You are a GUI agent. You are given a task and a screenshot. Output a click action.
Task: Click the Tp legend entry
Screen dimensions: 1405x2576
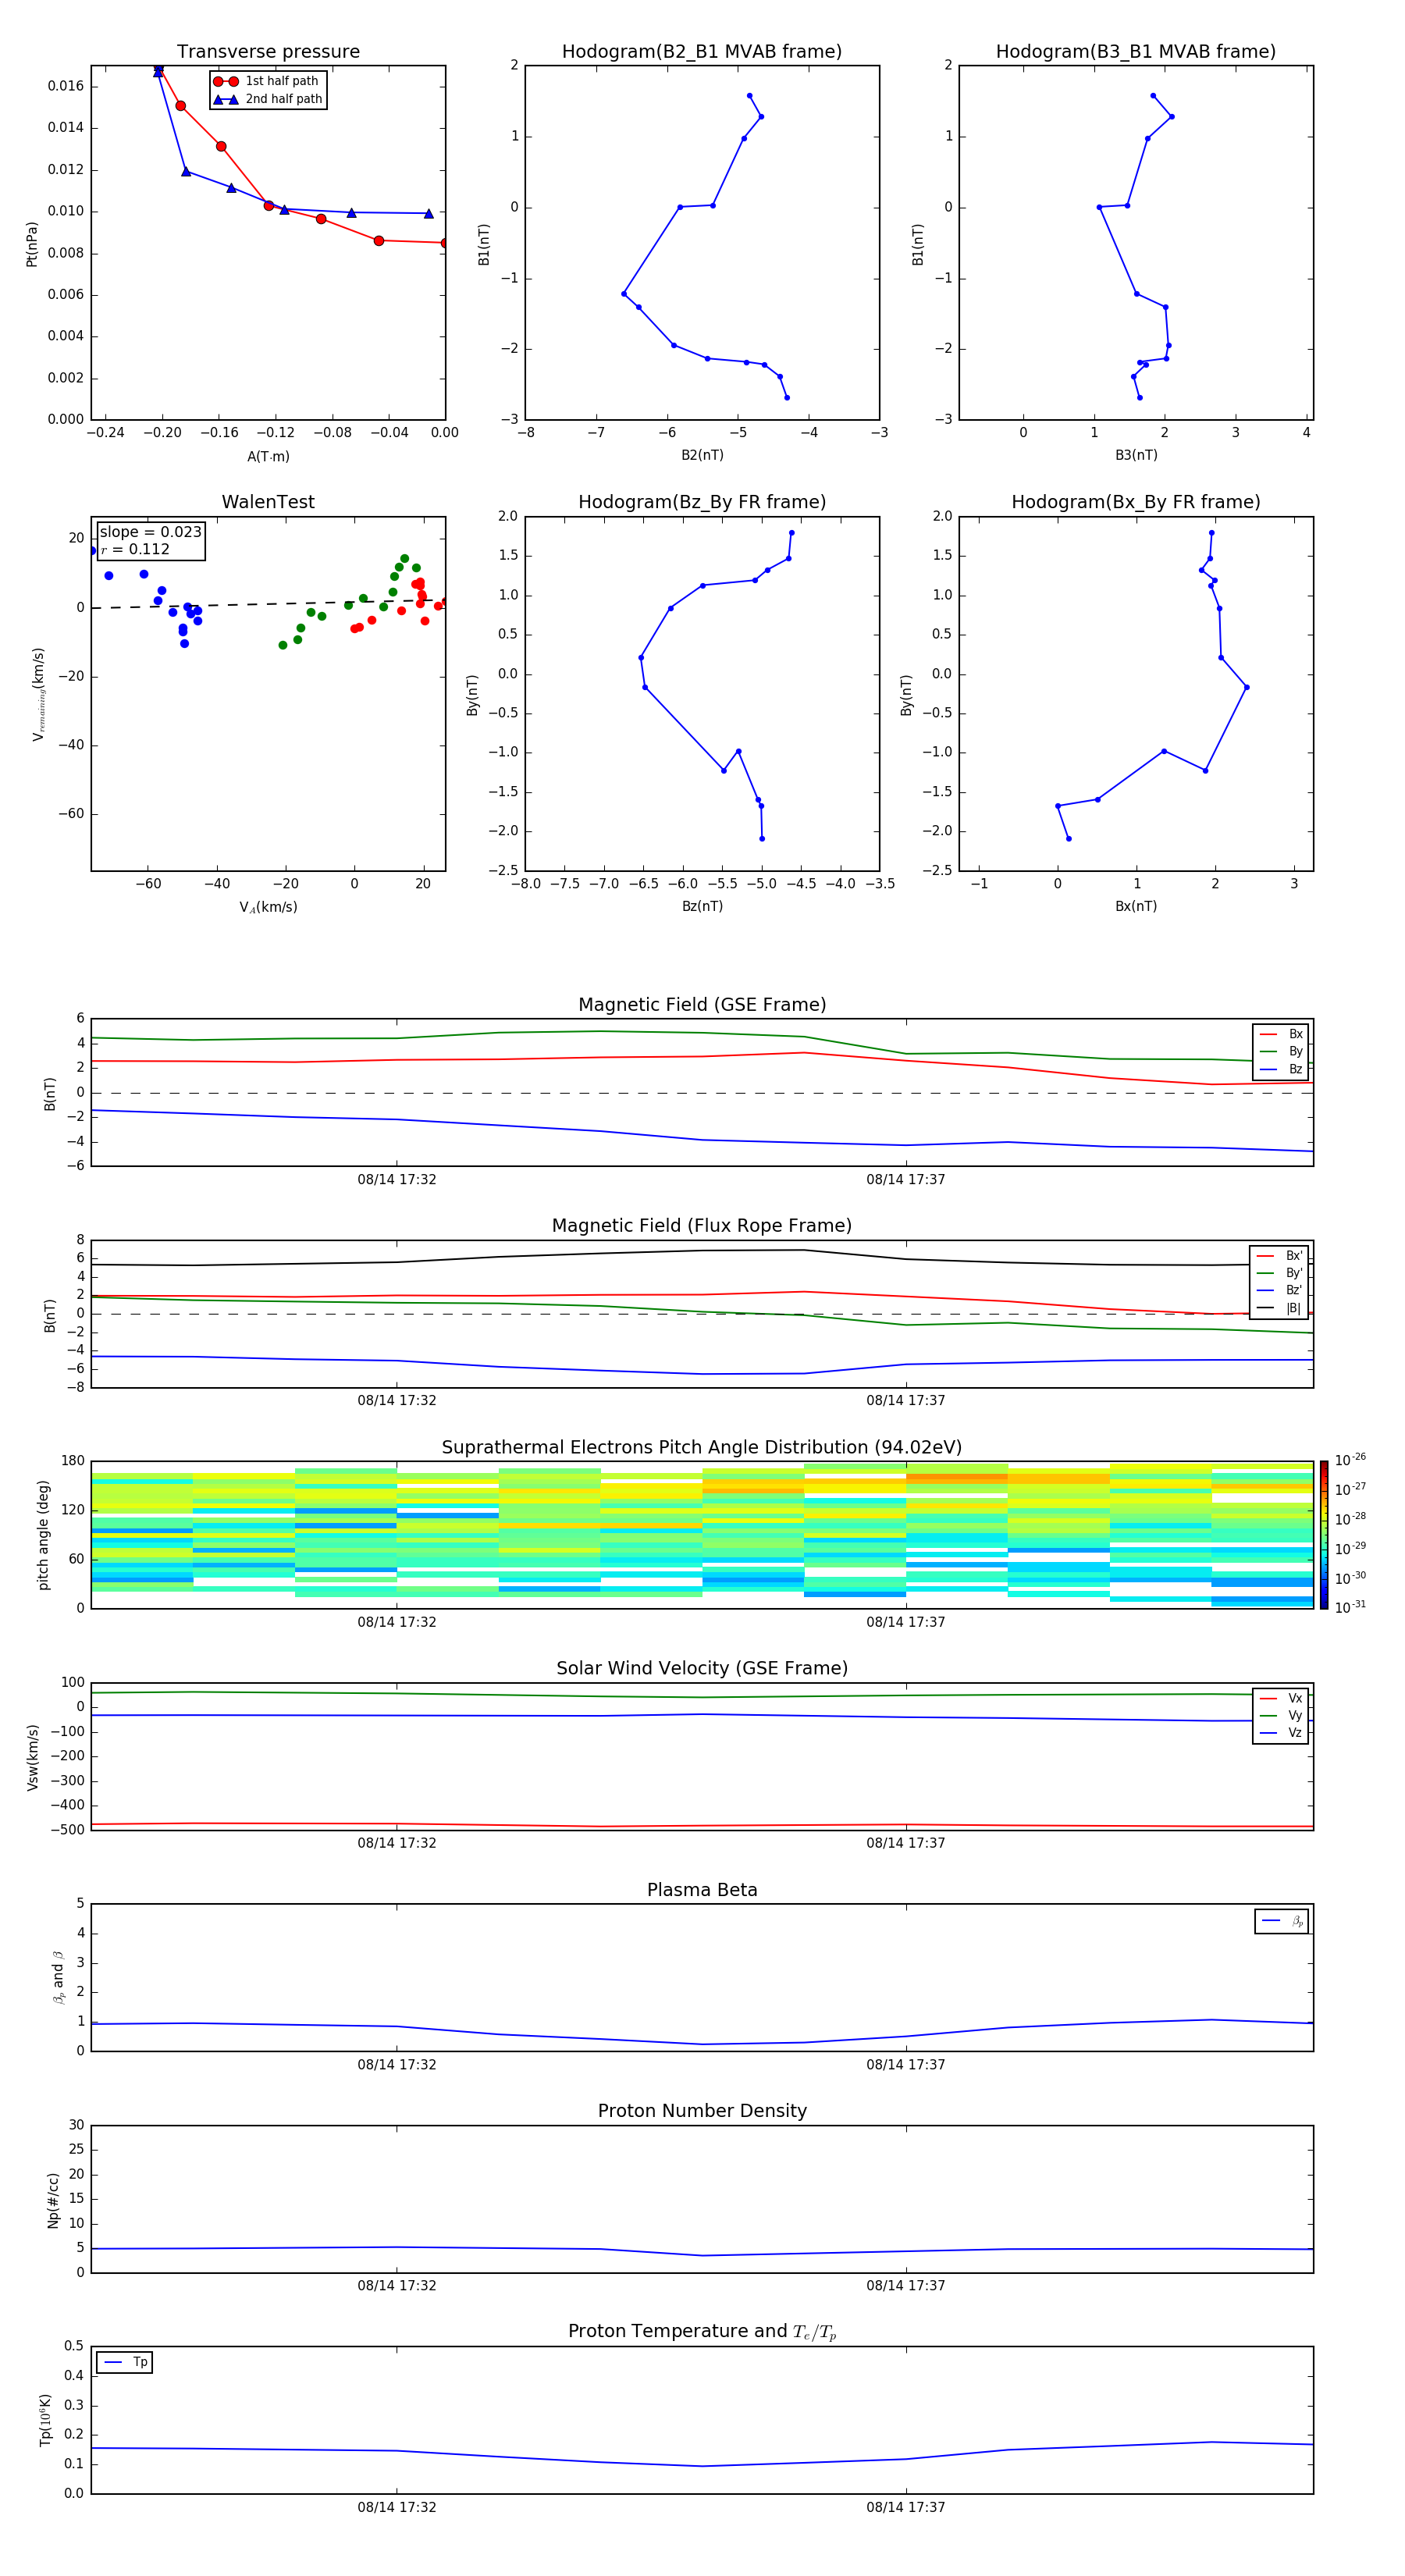[x=125, y=2362]
